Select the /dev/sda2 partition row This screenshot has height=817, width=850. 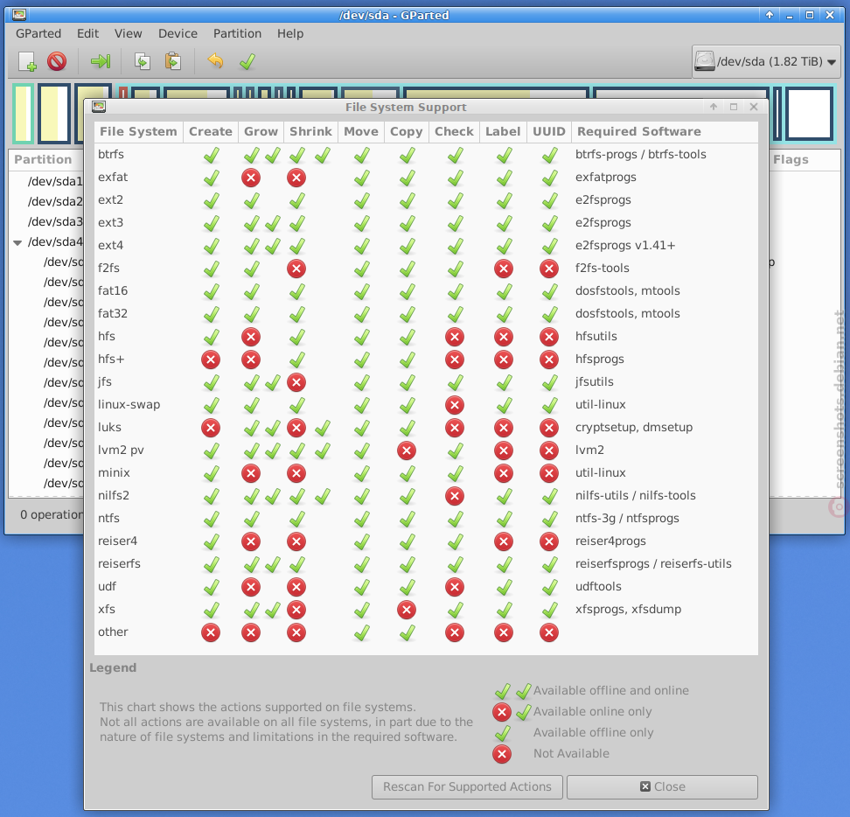click(55, 202)
